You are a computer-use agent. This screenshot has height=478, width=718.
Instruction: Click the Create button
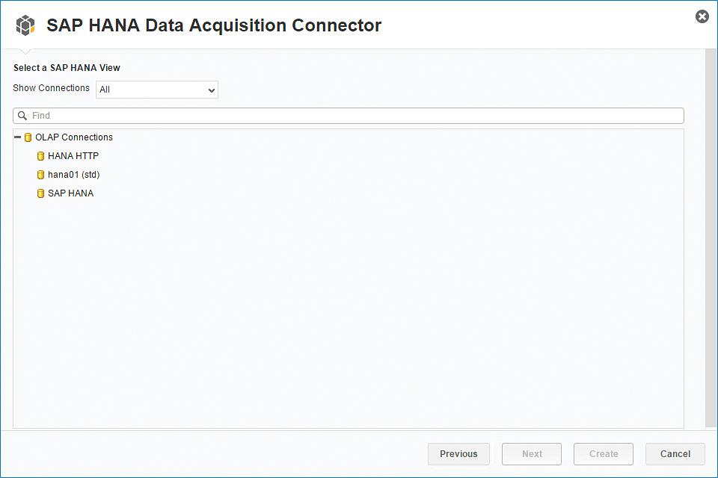(x=604, y=454)
